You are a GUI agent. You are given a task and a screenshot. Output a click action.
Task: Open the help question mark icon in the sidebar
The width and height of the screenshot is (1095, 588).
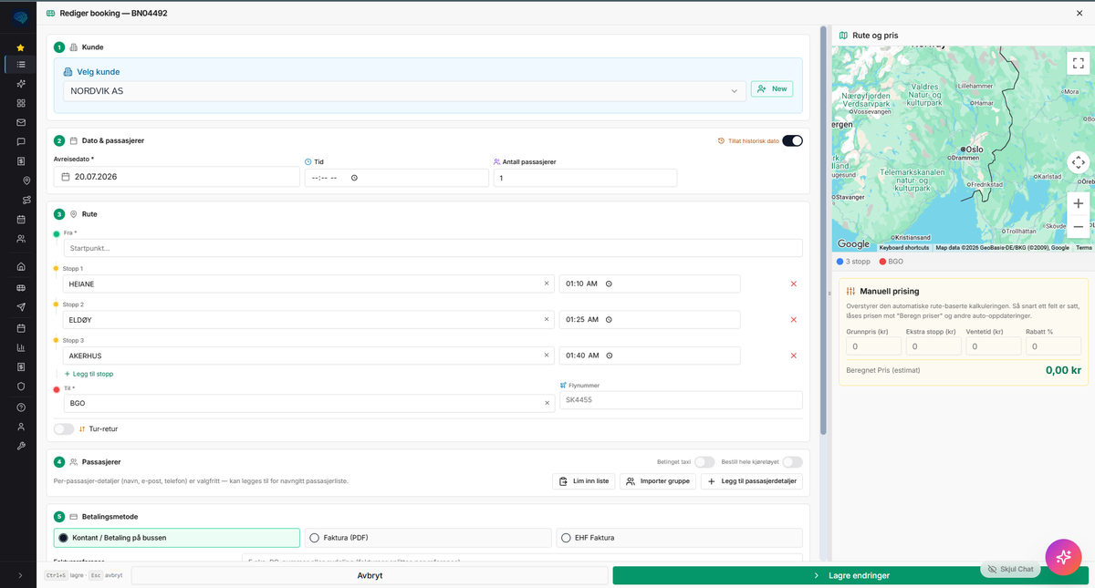pyautogui.click(x=20, y=407)
